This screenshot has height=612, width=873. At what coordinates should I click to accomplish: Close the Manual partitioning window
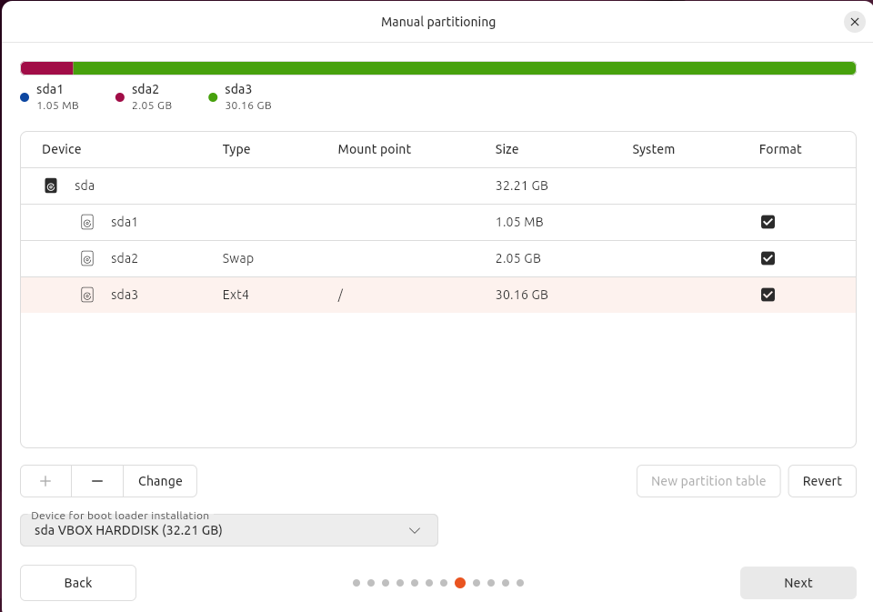tap(854, 22)
